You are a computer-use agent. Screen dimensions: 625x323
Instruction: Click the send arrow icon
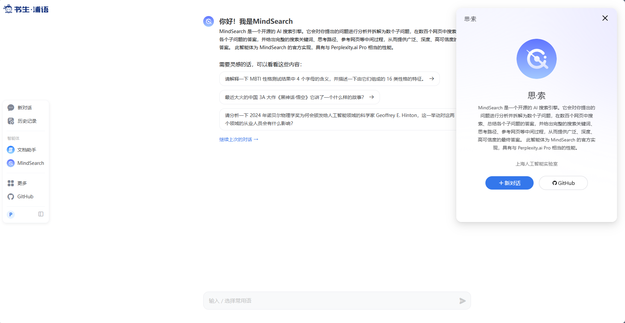462,301
